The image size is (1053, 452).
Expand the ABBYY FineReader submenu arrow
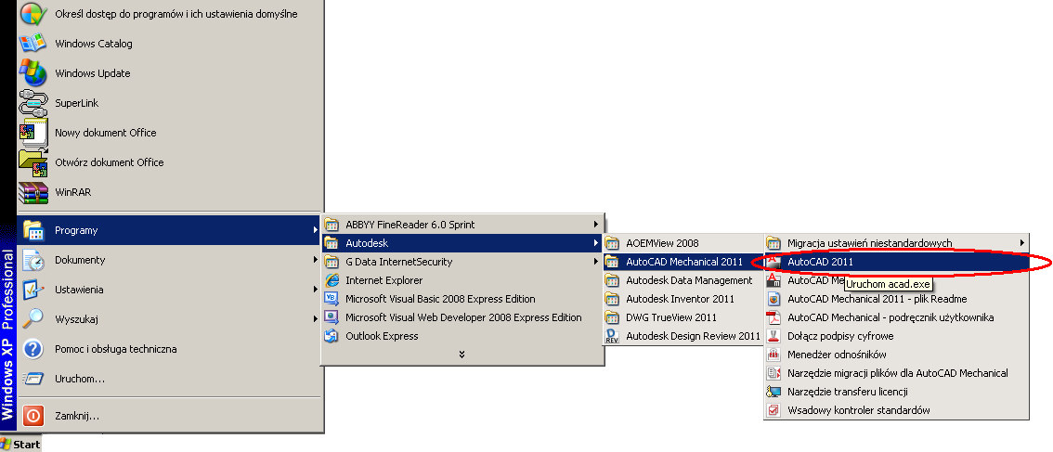click(595, 225)
